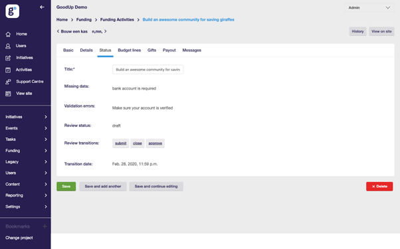Click 'bank account is required' text
The width and height of the screenshot is (400, 249).
[134, 88]
